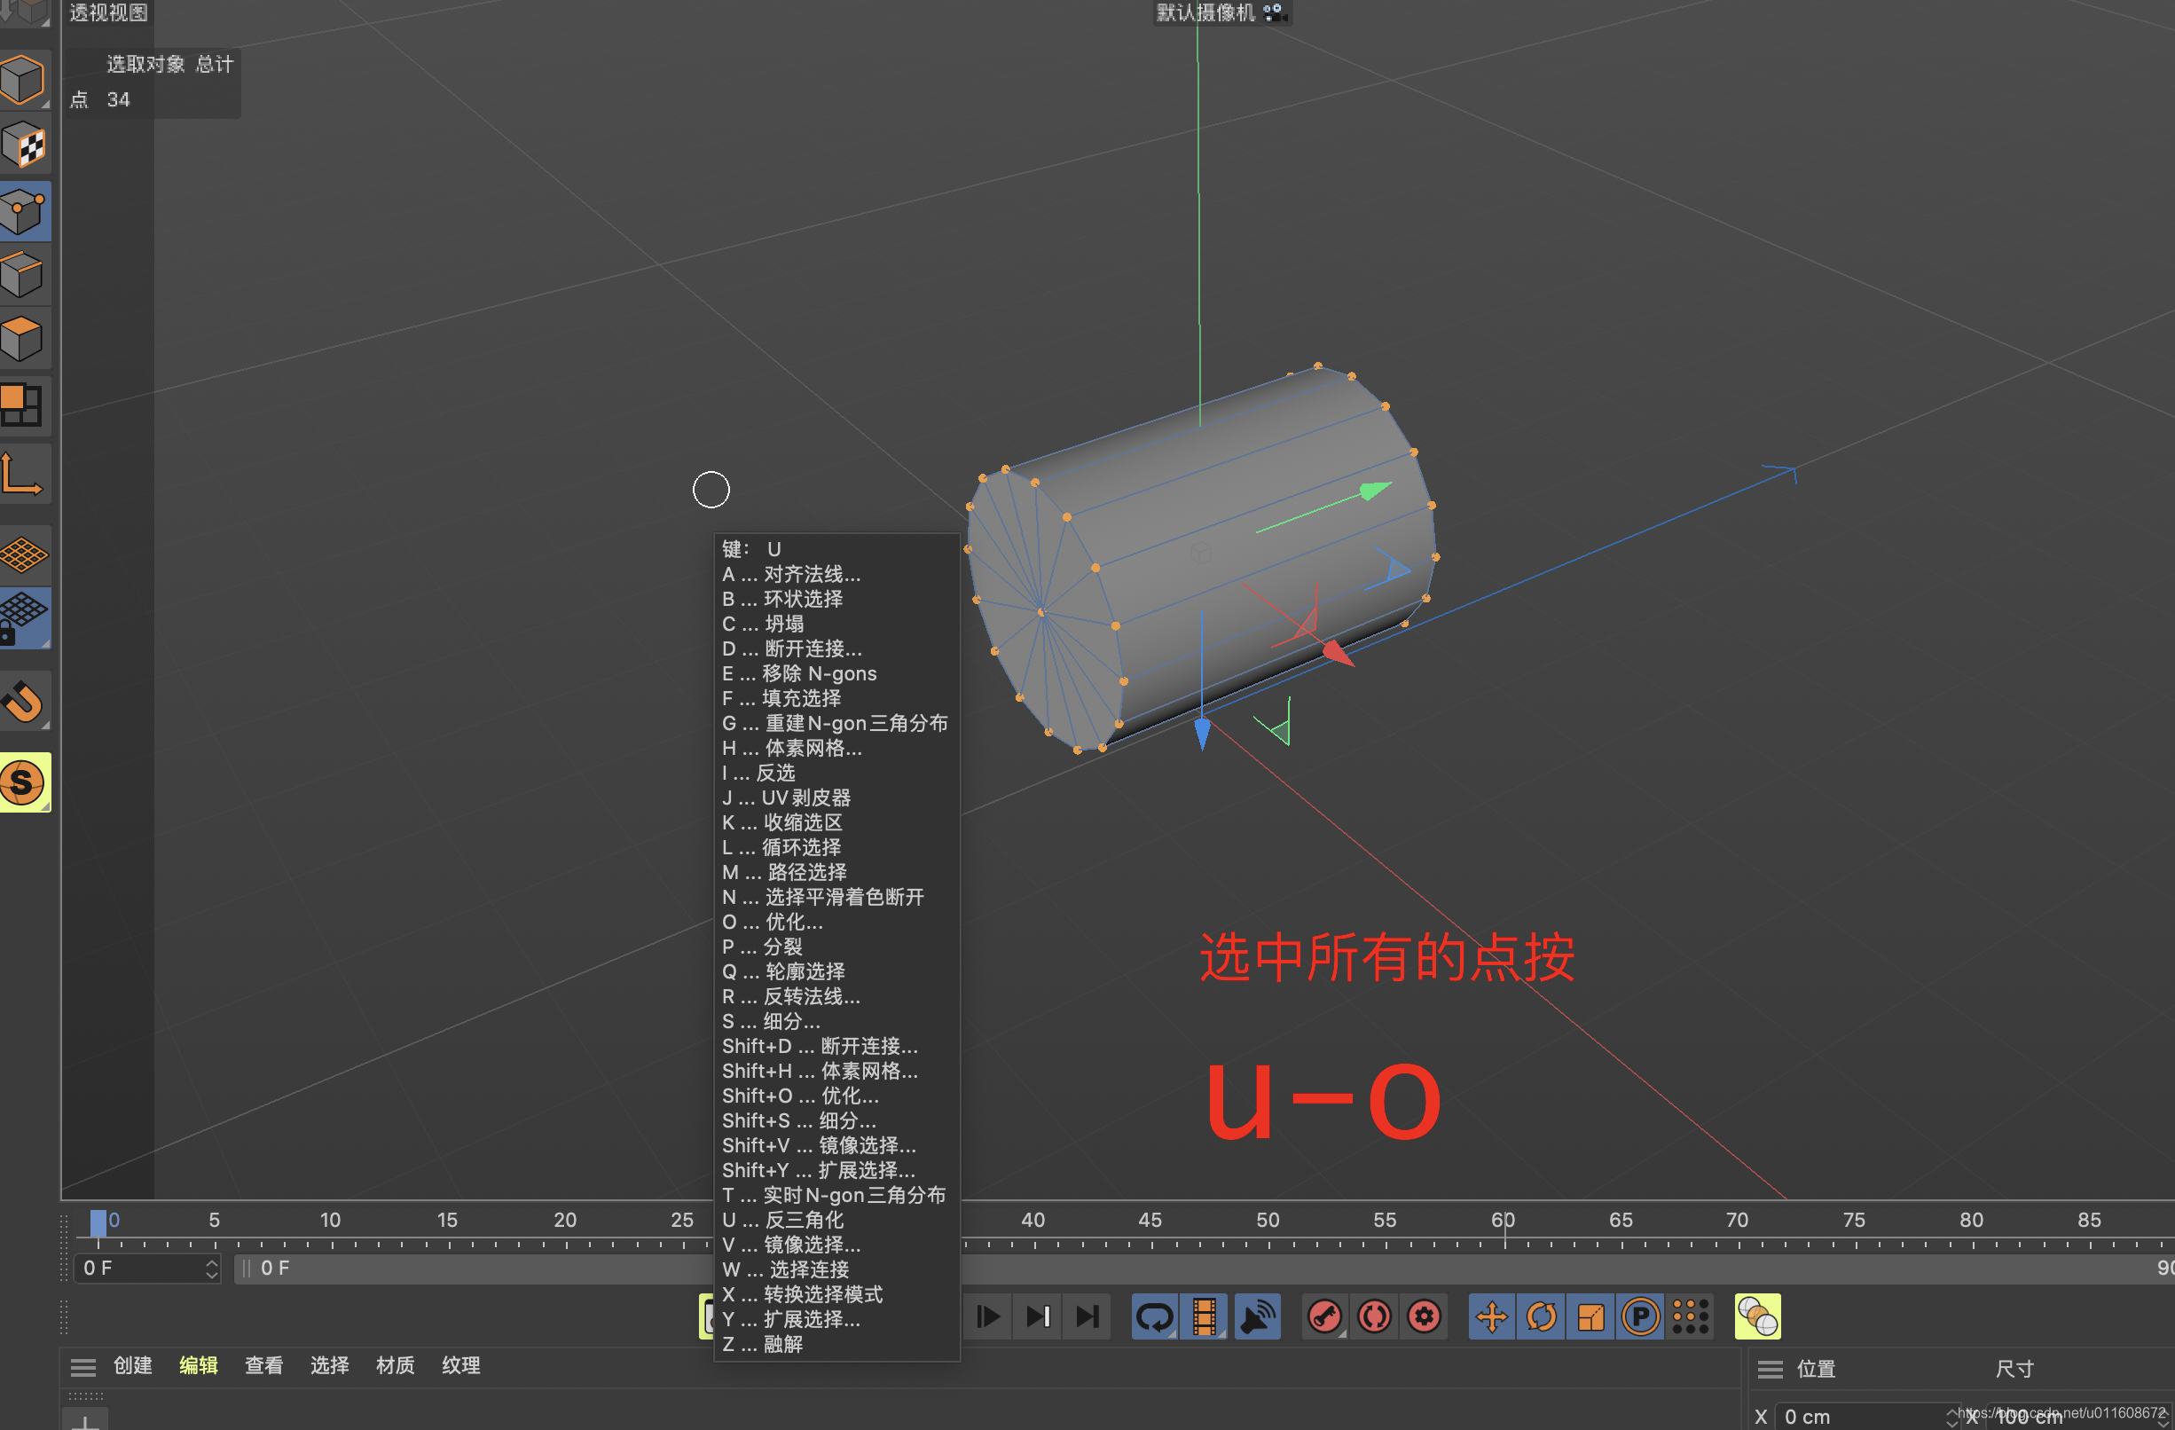Click the 0 F frame field stepper arrows
Viewport: 2175px width, 1430px height.
(x=211, y=1269)
